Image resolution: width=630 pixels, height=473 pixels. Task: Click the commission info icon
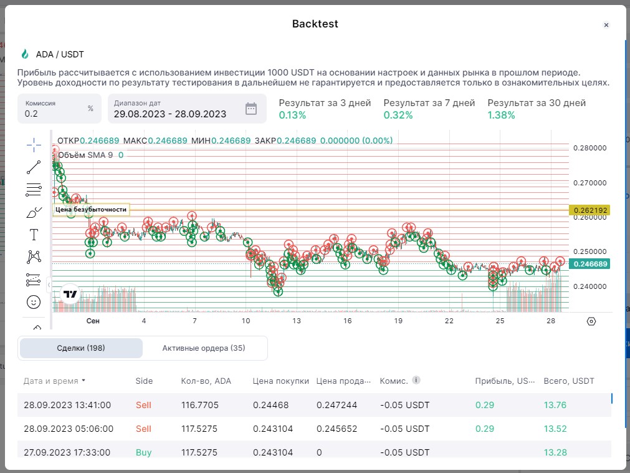(416, 380)
